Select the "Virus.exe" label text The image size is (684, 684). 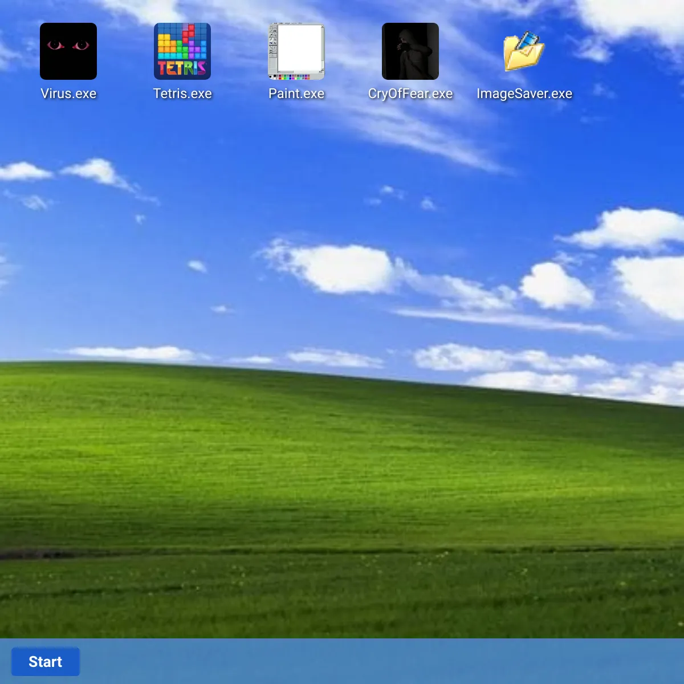click(x=68, y=93)
